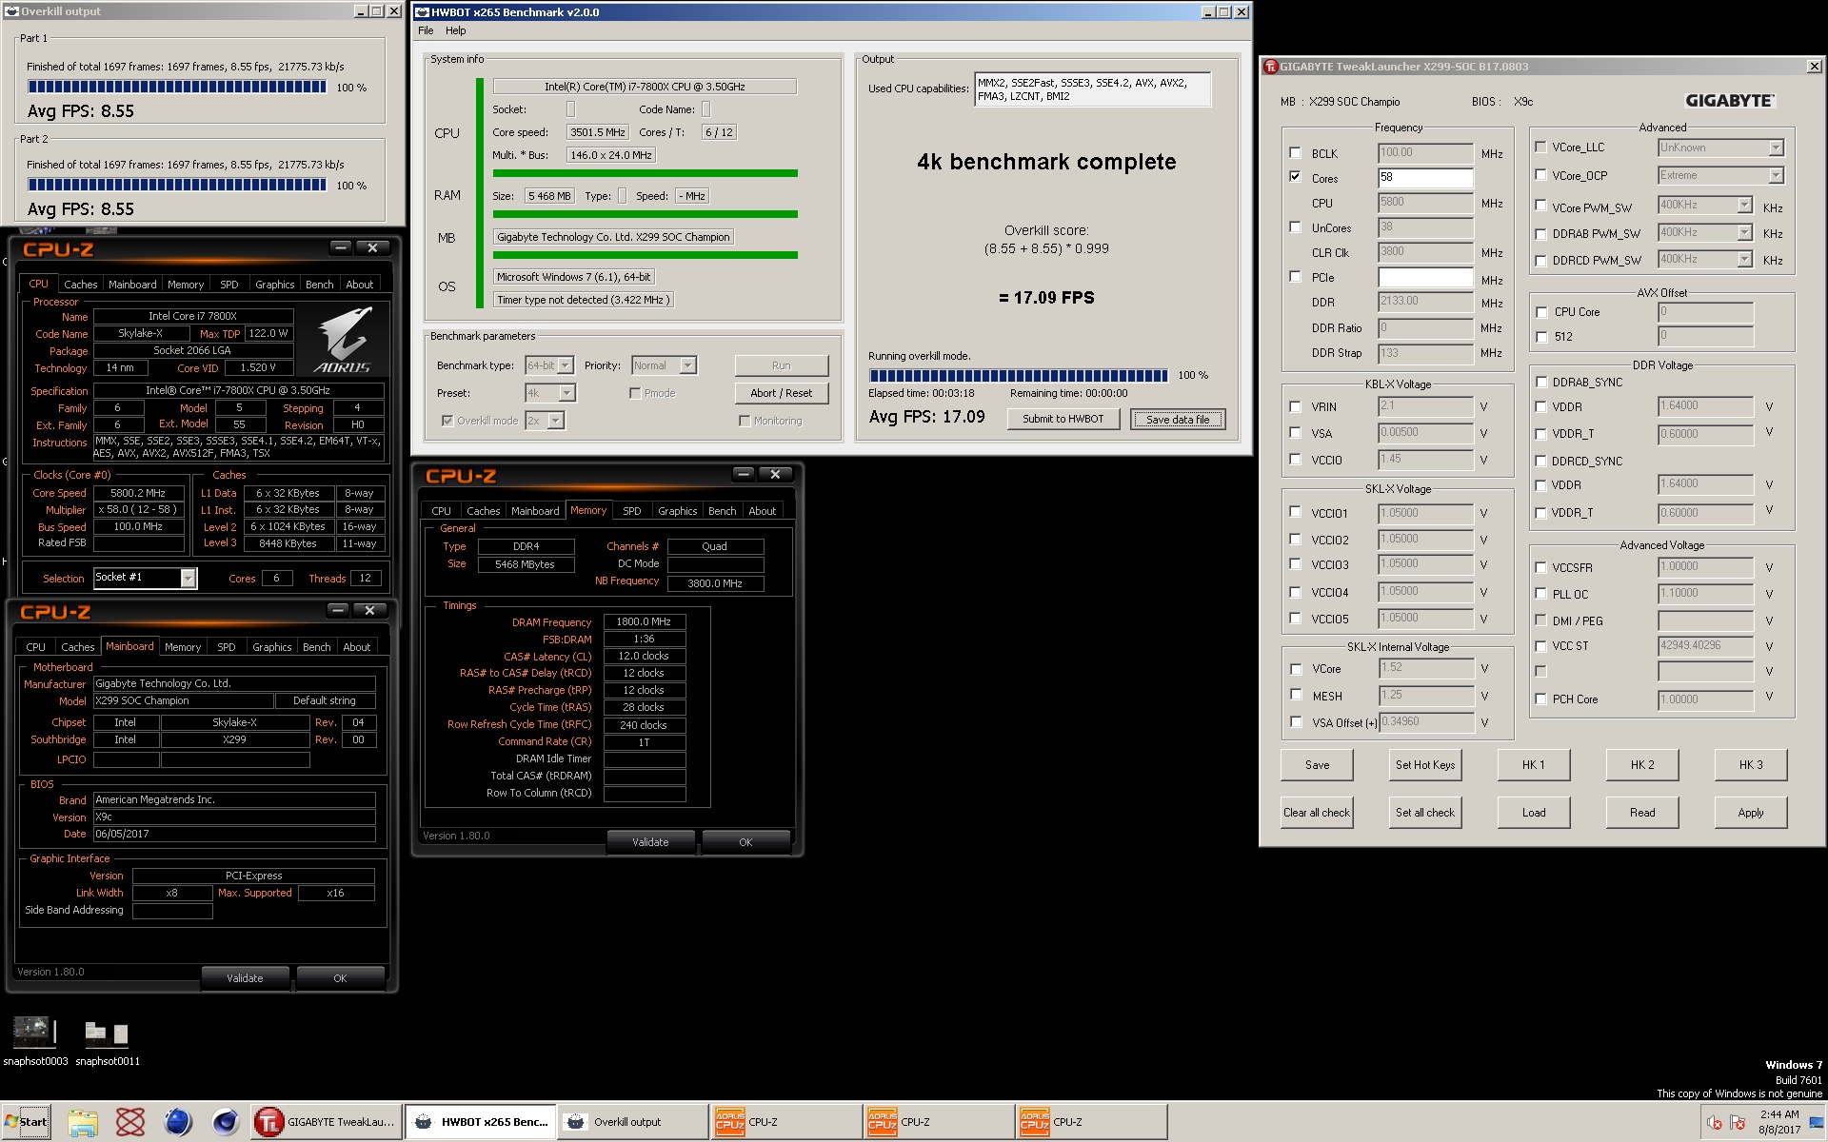Open the CPU-Z Socket #1 selection dropdown
Viewport: 1828px width, 1142px height.
[x=188, y=578]
